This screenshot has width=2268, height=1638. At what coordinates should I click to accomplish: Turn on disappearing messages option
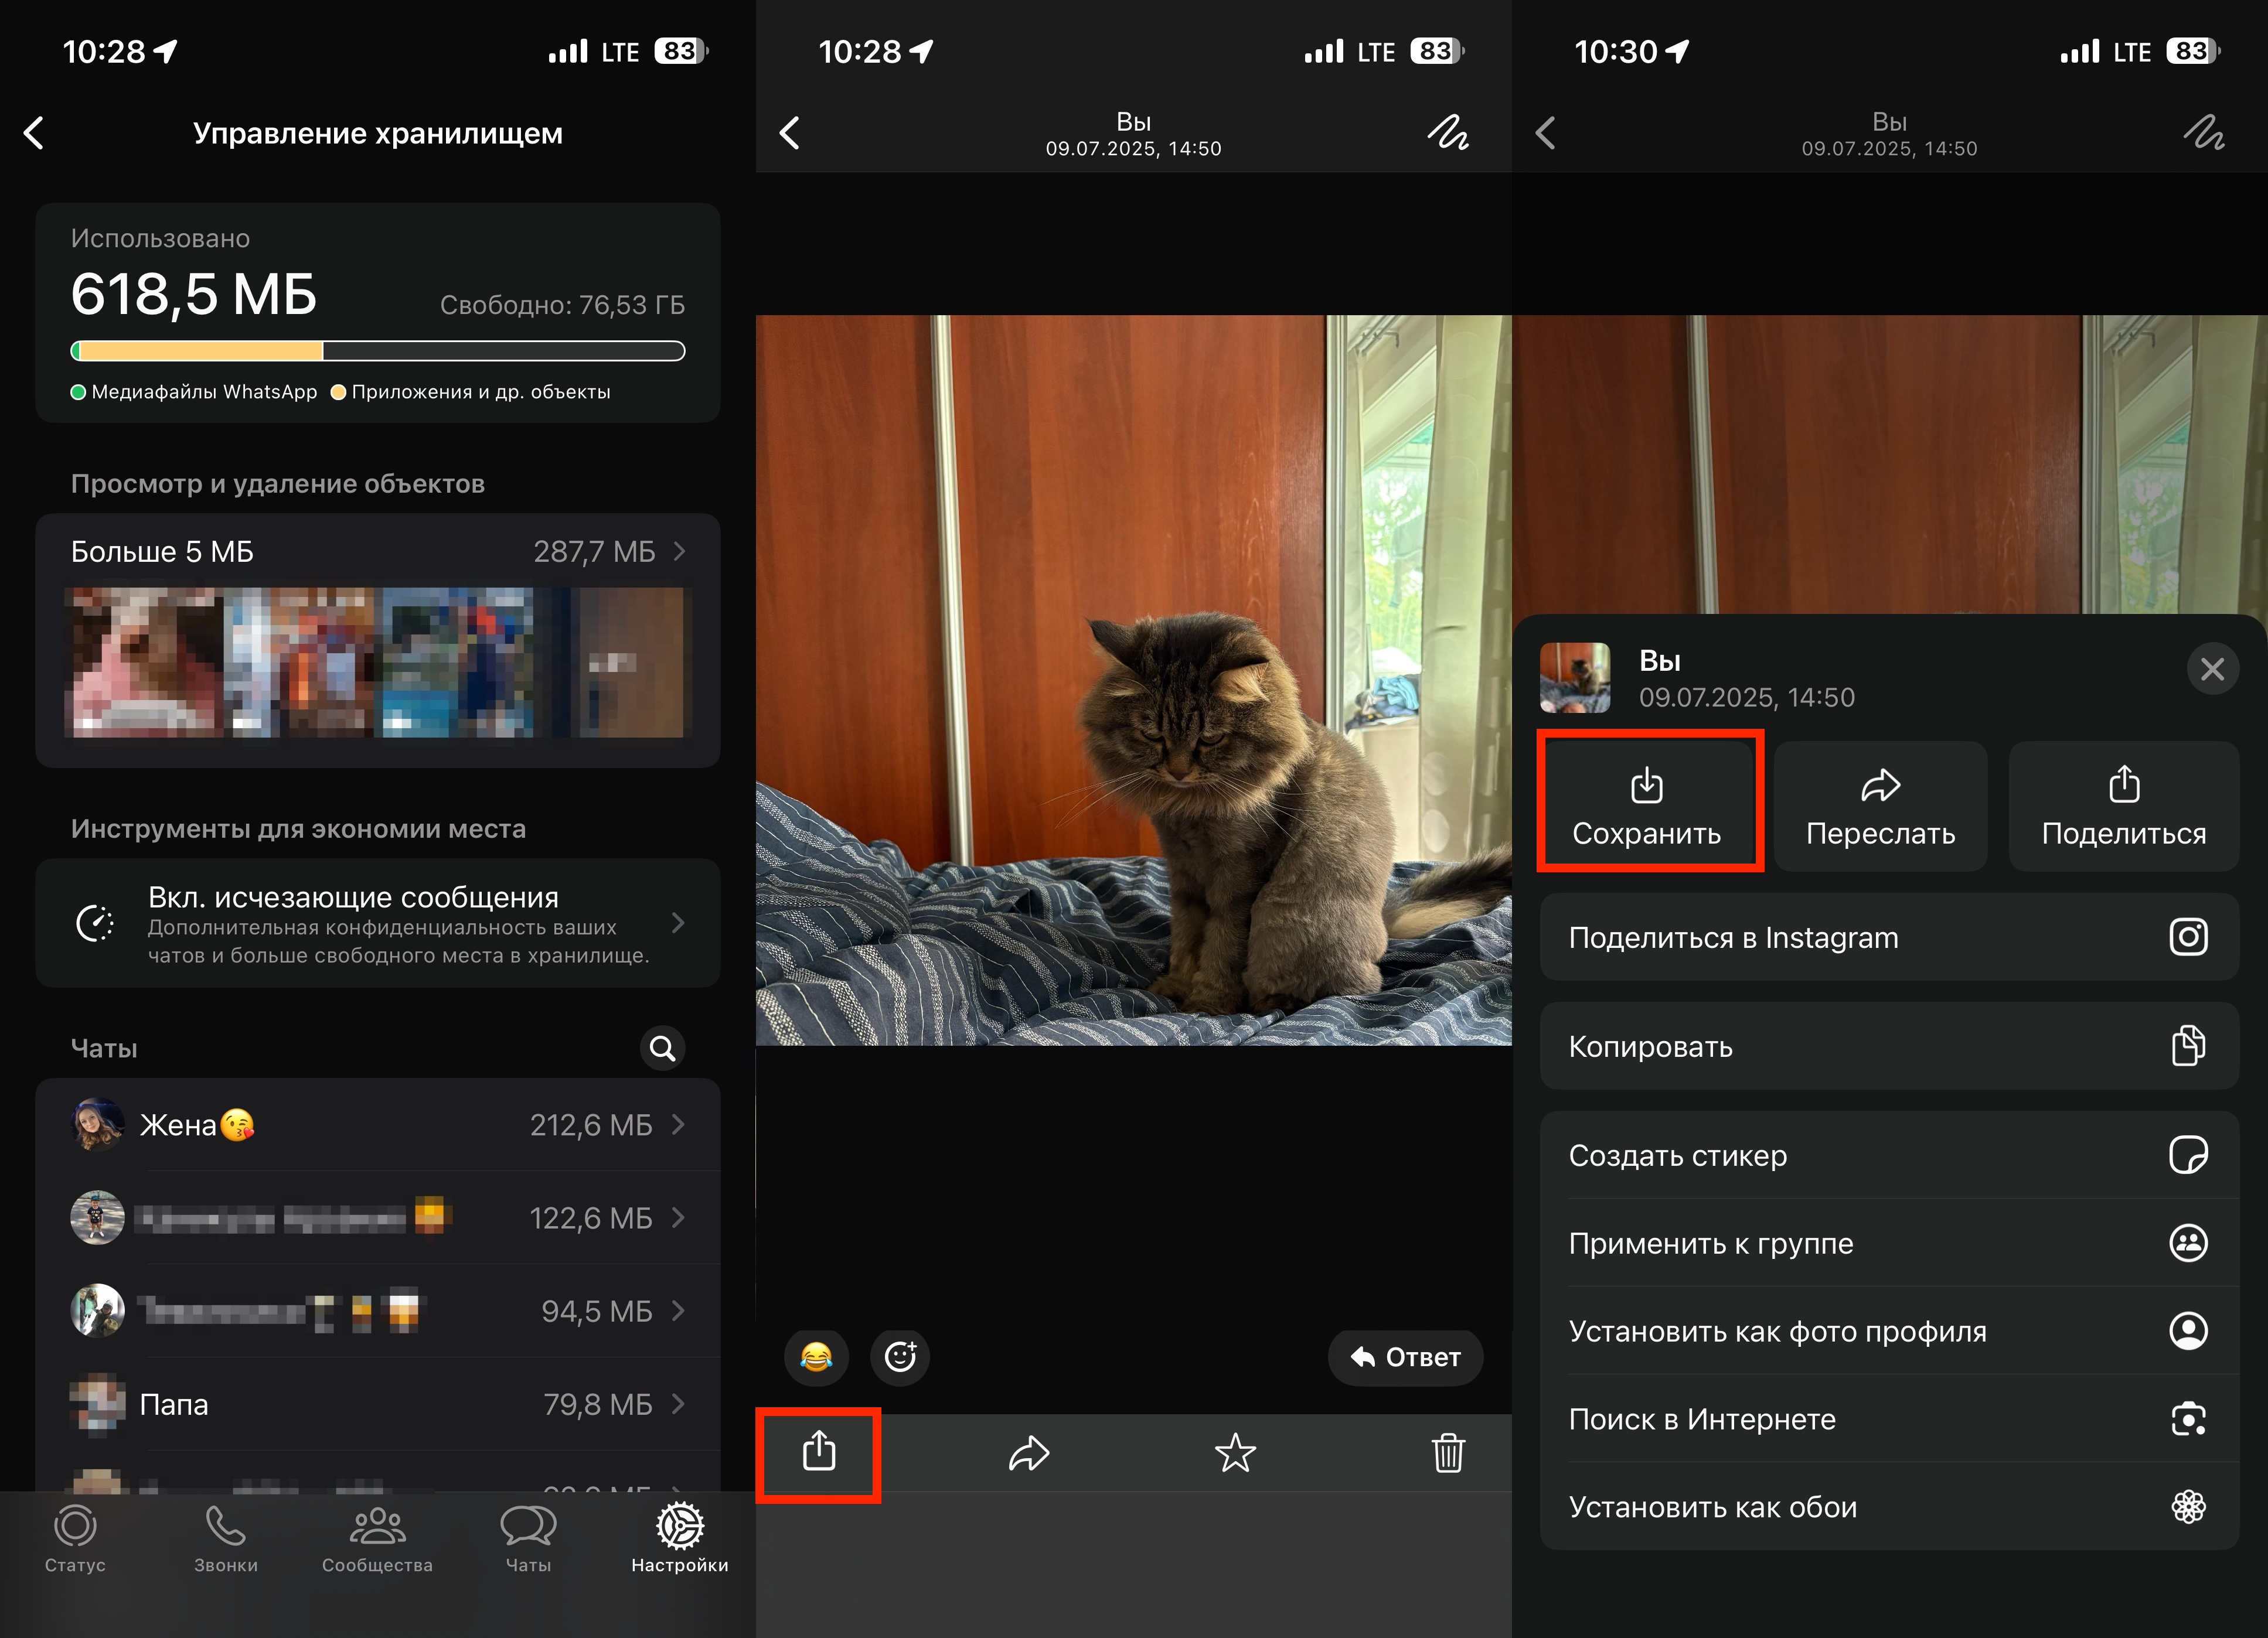coord(378,923)
